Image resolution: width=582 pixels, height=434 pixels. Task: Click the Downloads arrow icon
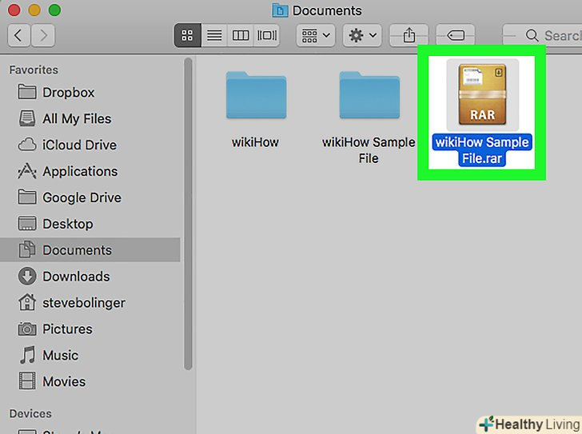(x=27, y=277)
